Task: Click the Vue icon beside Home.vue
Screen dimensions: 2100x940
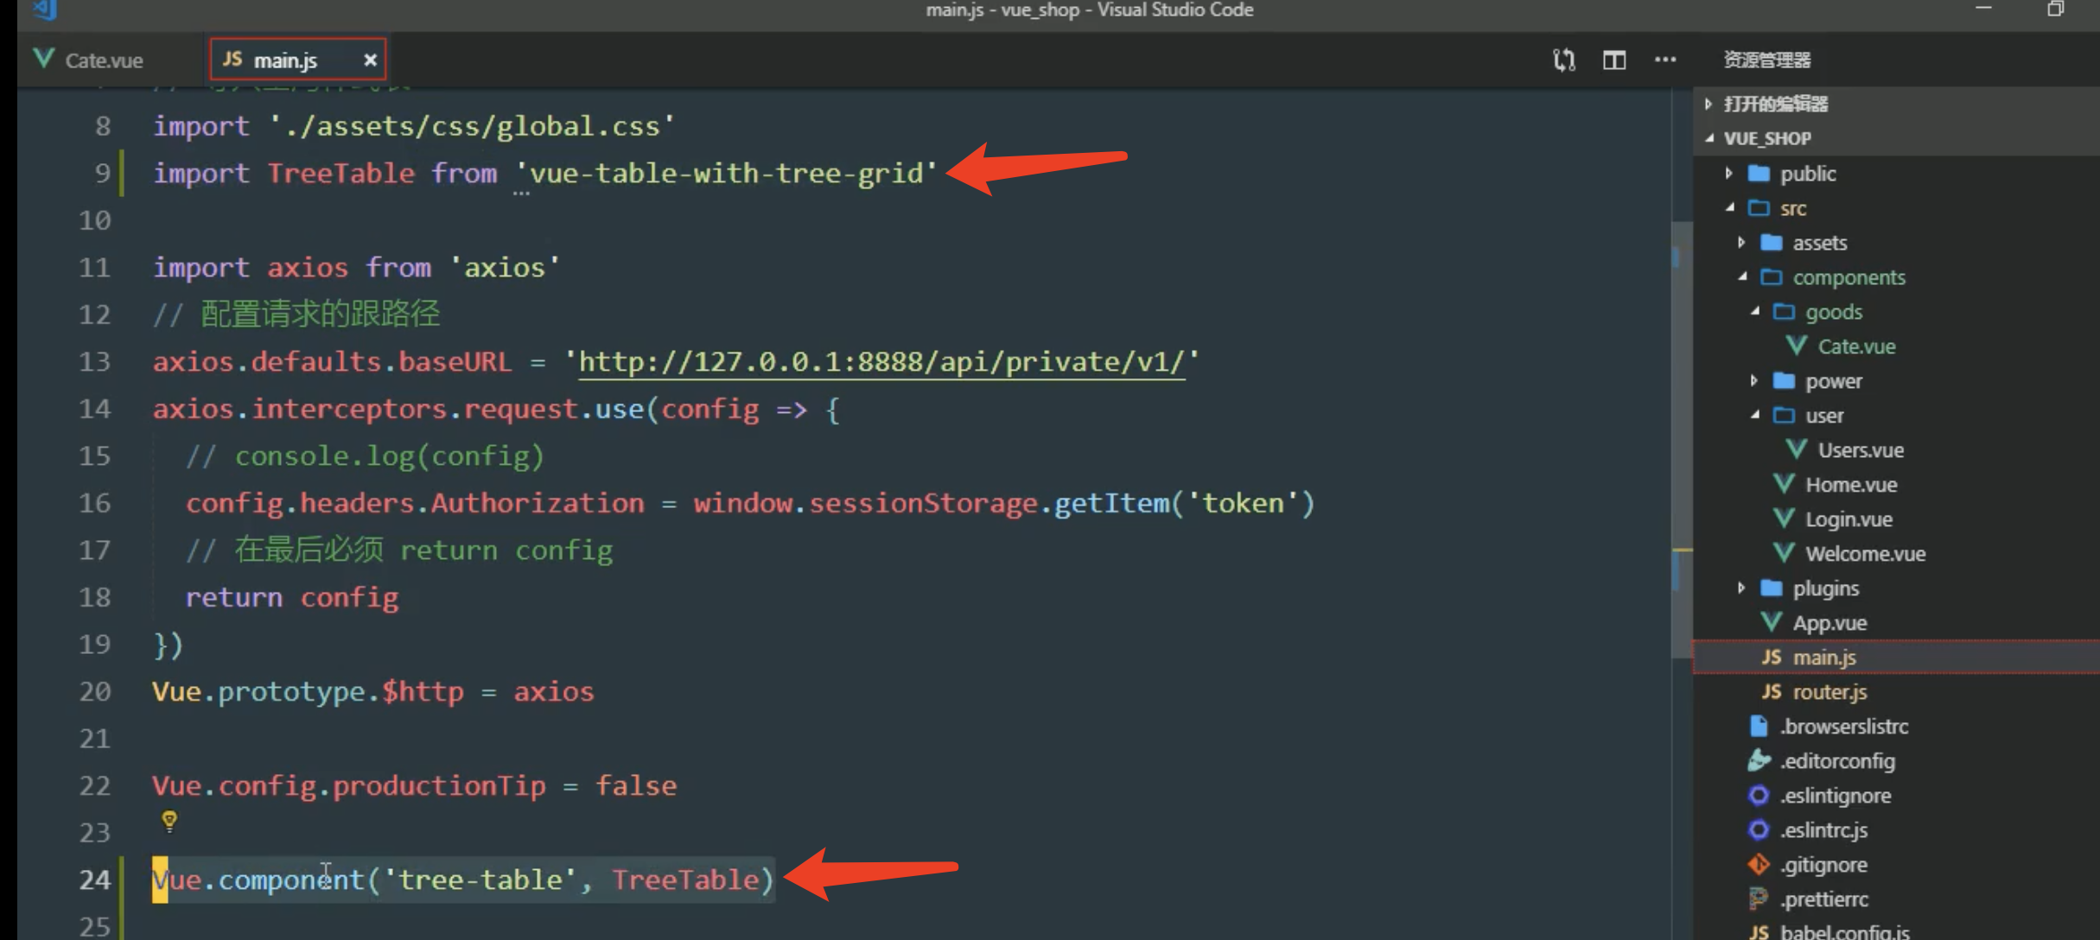Action: tap(1784, 484)
